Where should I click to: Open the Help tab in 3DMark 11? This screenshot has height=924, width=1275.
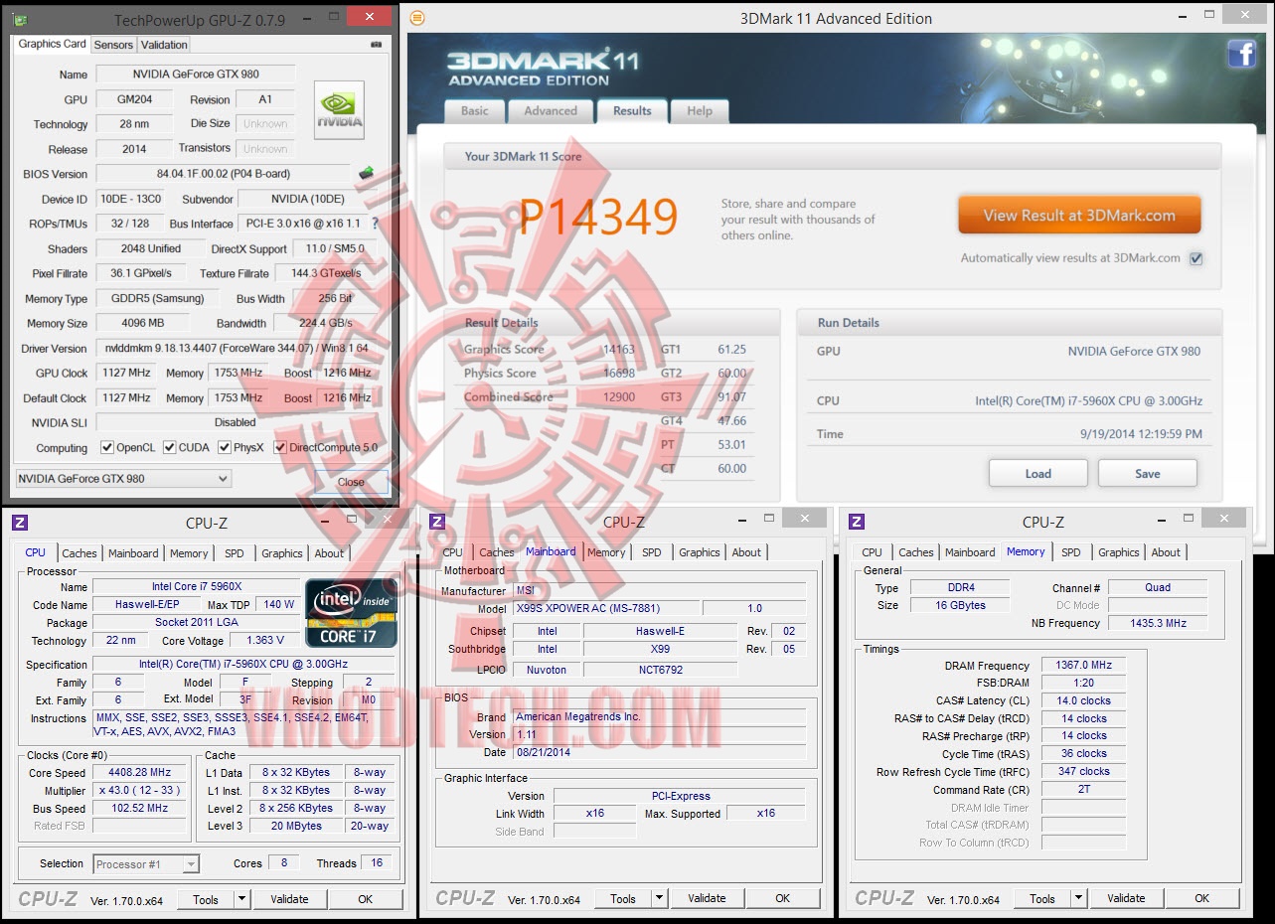[700, 111]
